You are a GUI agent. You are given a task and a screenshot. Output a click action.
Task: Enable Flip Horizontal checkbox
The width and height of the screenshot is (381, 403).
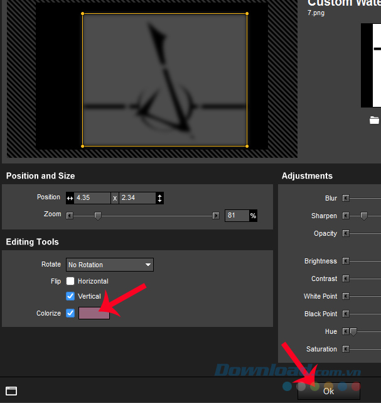pyautogui.click(x=70, y=281)
